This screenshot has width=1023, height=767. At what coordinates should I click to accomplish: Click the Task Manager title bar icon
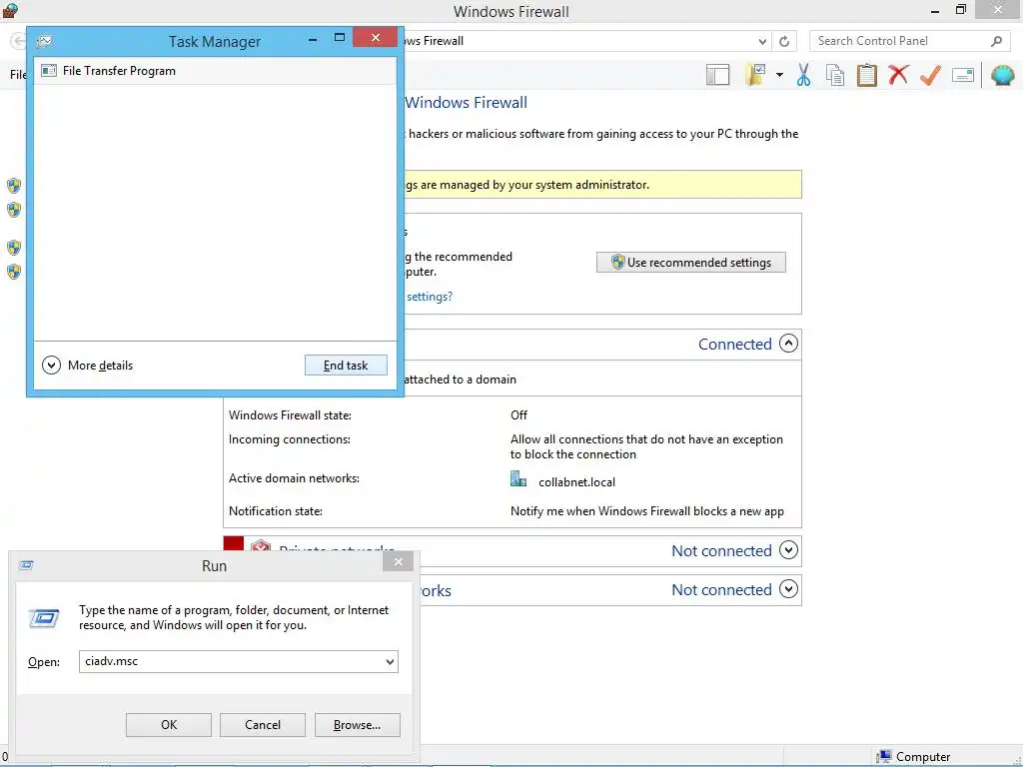click(x=44, y=42)
